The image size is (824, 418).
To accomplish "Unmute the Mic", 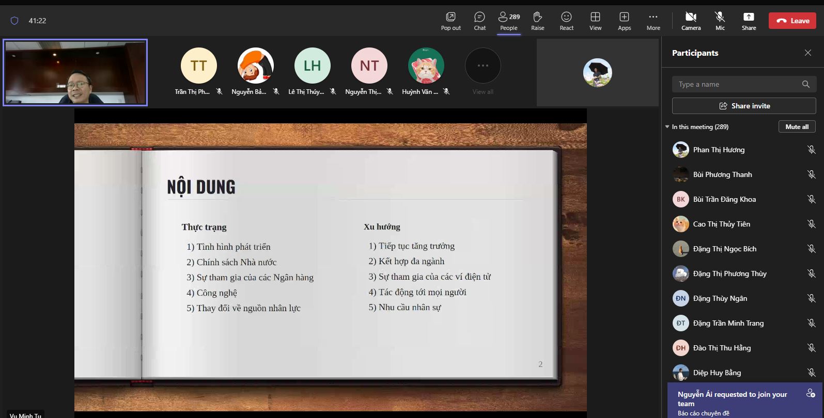I will 720,21.
